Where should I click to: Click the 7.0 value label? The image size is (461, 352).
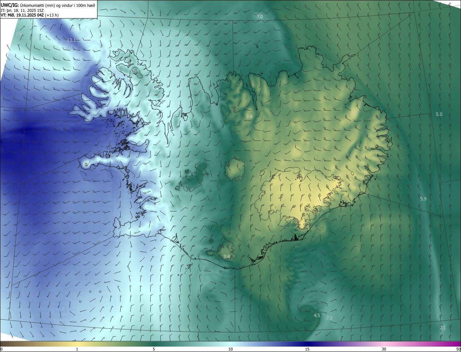click(260, 17)
